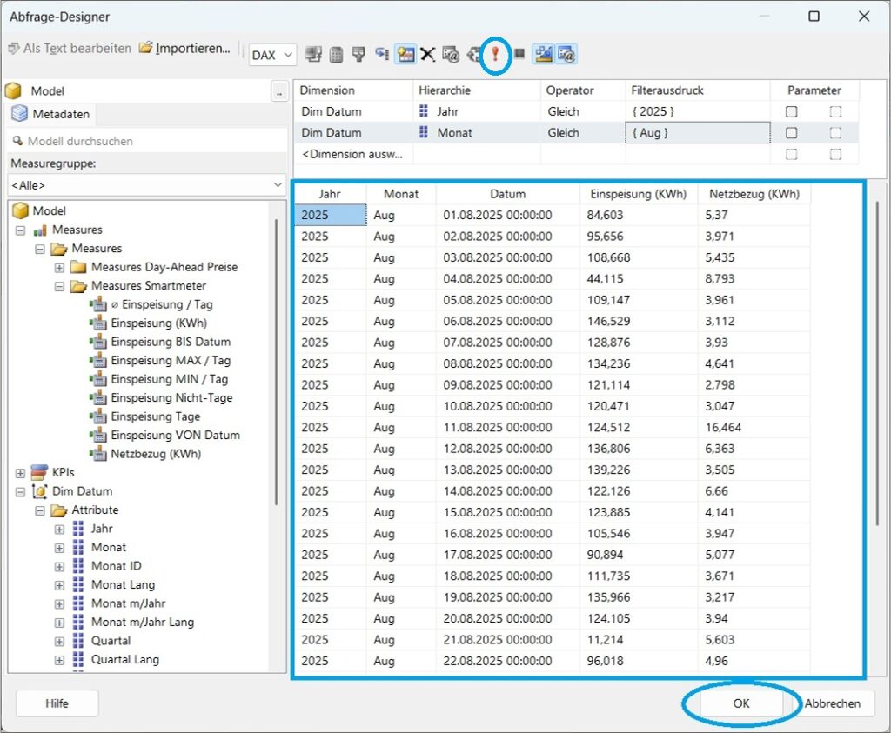Enable first parameter checkbox for Monat filter
Viewport: 891px width, 733px height.
point(791,133)
